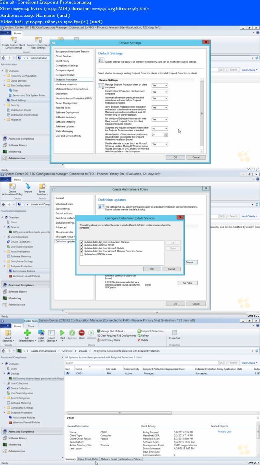Click Refresh in the devices ribbon
This screenshot has height=465, width=260.
(x=143, y=335)
